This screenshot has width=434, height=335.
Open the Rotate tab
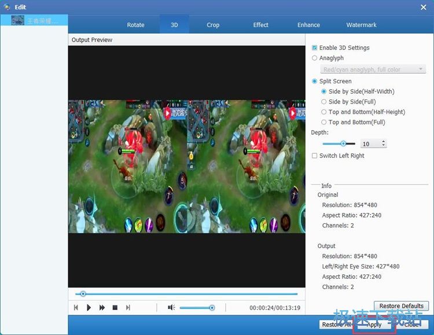(135, 25)
